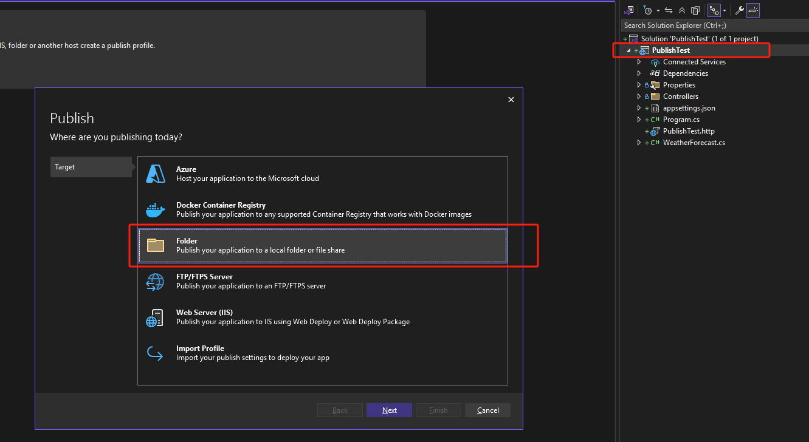Focus the Search Solution Explorer box
Viewport: 809px width, 442px height.
coord(714,25)
